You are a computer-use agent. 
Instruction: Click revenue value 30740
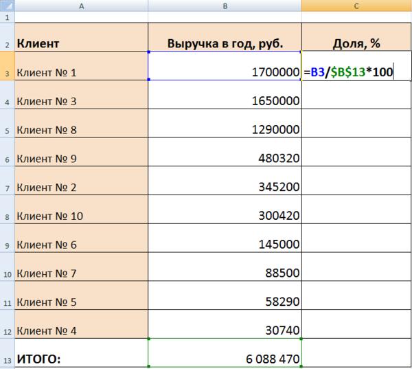click(225, 324)
